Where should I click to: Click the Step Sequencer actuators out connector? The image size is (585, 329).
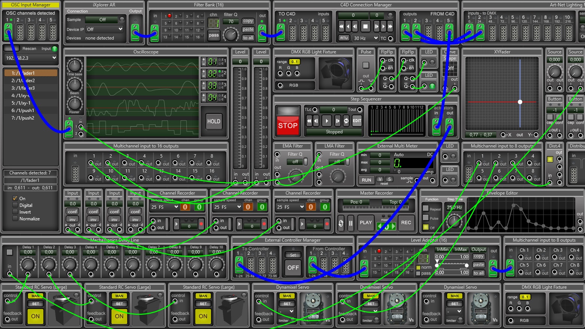pos(450,127)
